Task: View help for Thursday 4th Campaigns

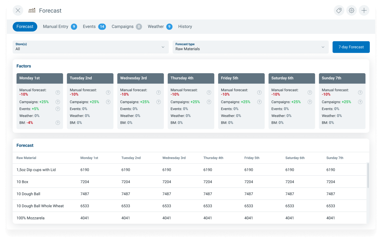Action: point(209,102)
